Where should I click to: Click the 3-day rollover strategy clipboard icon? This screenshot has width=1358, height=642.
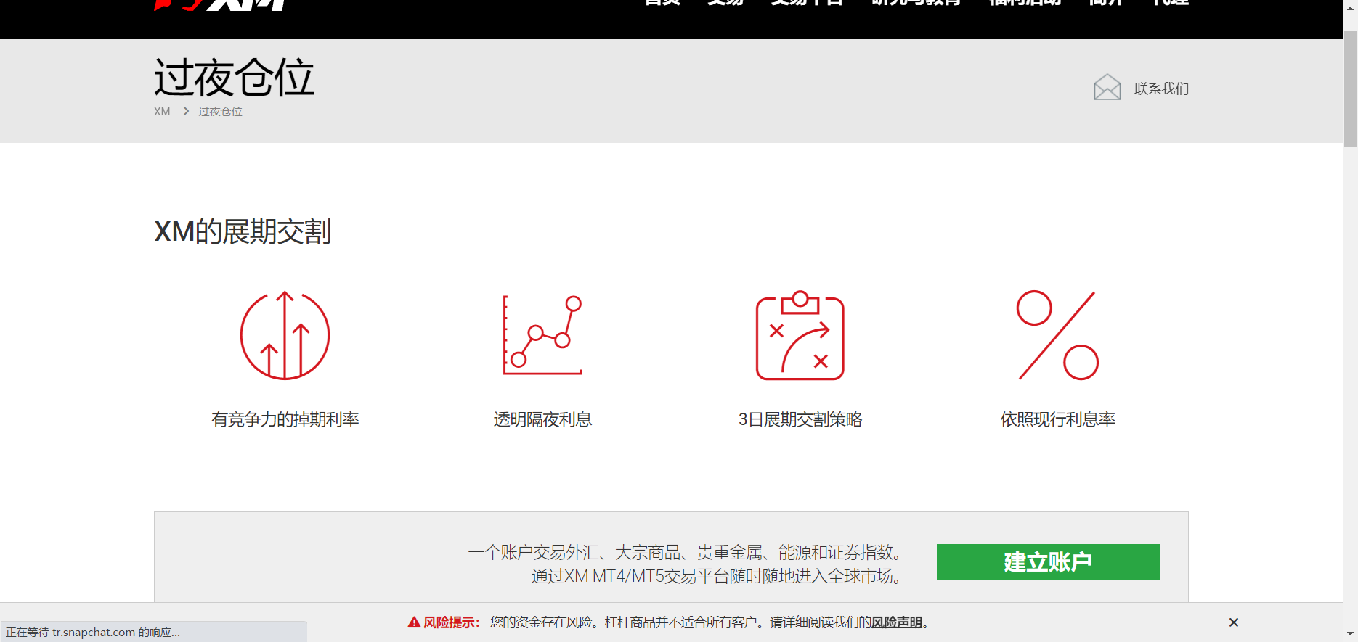800,335
